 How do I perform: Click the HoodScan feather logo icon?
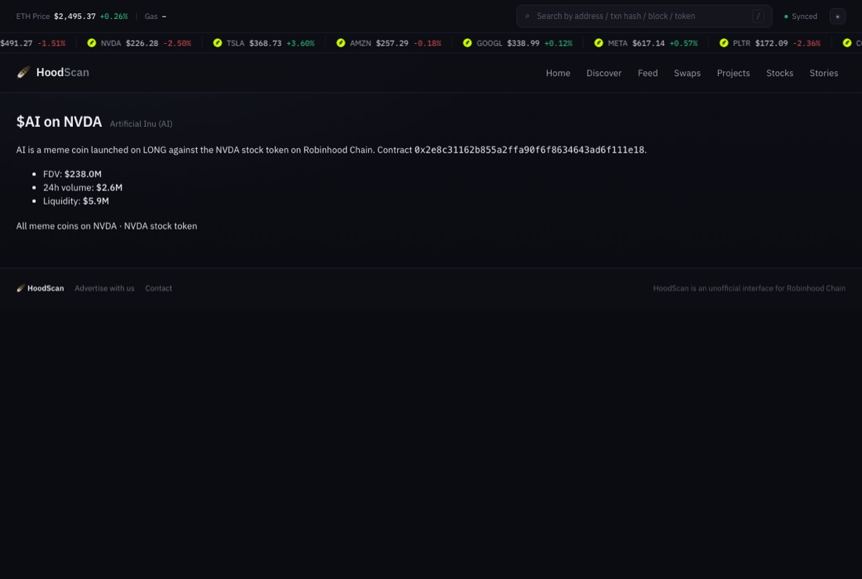click(23, 73)
